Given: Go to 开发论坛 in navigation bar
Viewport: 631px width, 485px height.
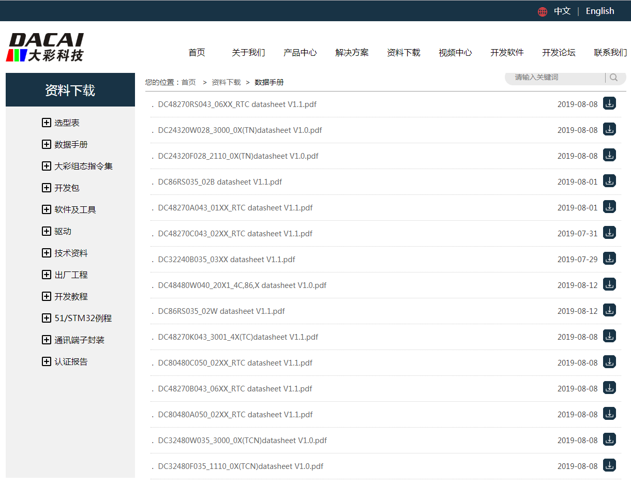Looking at the screenshot, I should coord(559,53).
